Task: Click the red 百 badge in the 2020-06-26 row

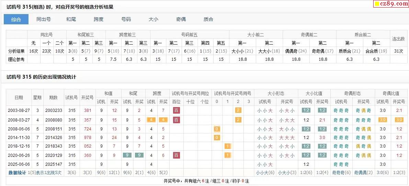Action: pos(177,155)
